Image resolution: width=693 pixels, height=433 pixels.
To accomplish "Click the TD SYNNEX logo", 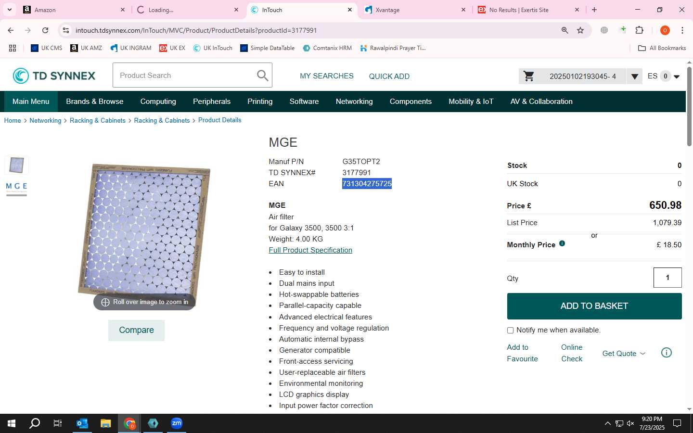I will tap(54, 76).
